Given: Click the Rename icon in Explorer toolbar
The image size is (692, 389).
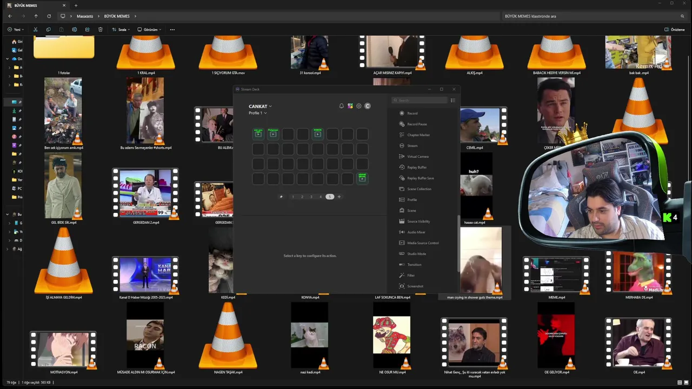Looking at the screenshot, I should tap(74, 30).
